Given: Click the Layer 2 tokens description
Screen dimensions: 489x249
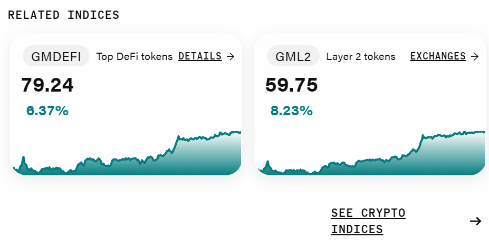Looking at the screenshot, I should 361,57.
